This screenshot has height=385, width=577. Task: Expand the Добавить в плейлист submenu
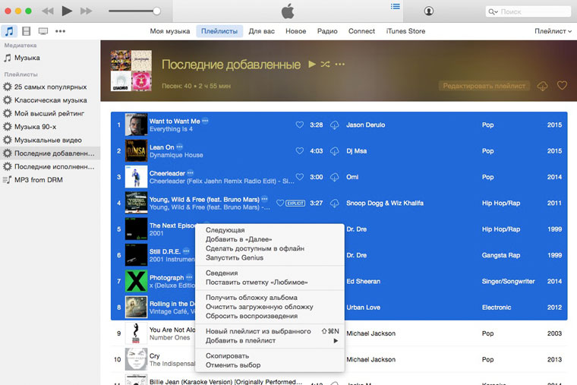click(x=270, y=340)
